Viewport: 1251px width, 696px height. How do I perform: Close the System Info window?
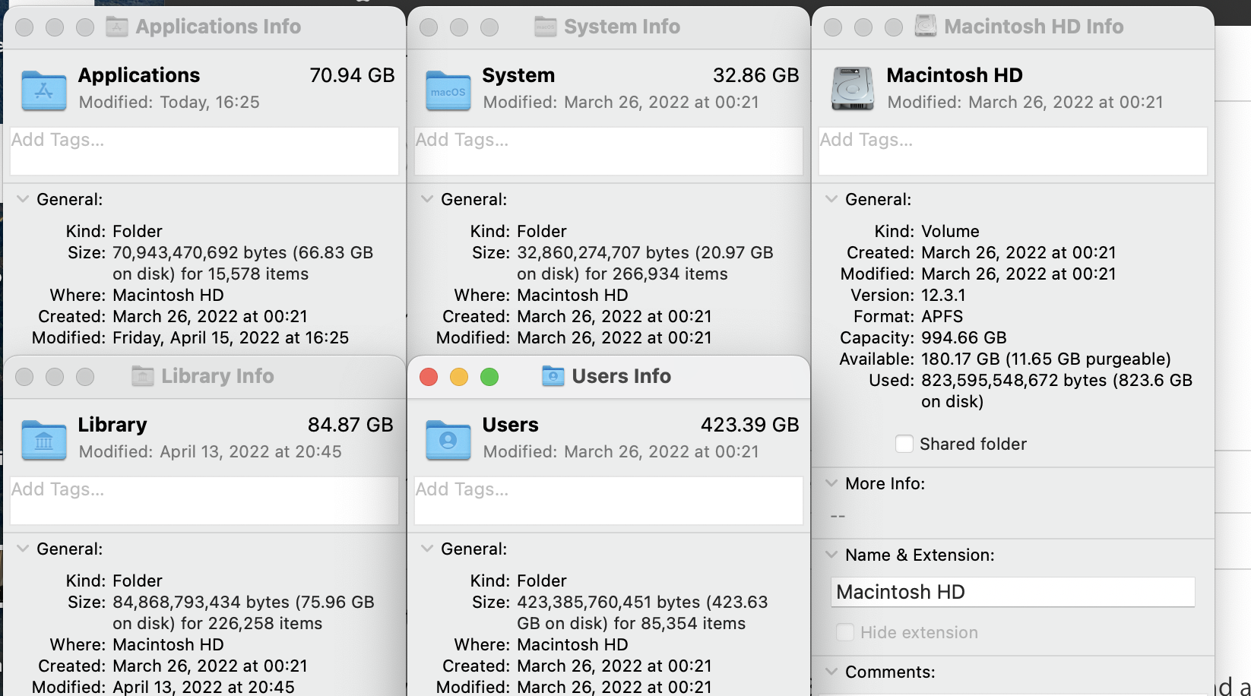pos(429,27)
